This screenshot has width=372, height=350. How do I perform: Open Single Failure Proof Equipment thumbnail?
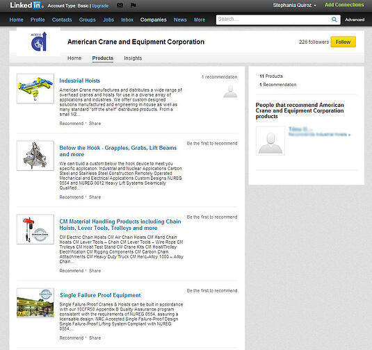(35, 303)
